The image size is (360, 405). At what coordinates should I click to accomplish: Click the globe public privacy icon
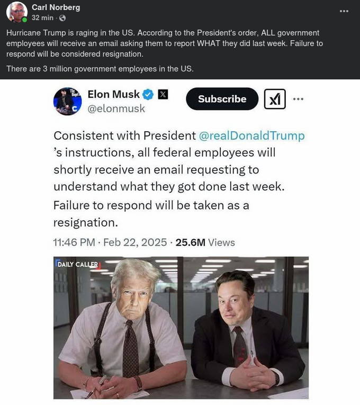coord(63,18)
